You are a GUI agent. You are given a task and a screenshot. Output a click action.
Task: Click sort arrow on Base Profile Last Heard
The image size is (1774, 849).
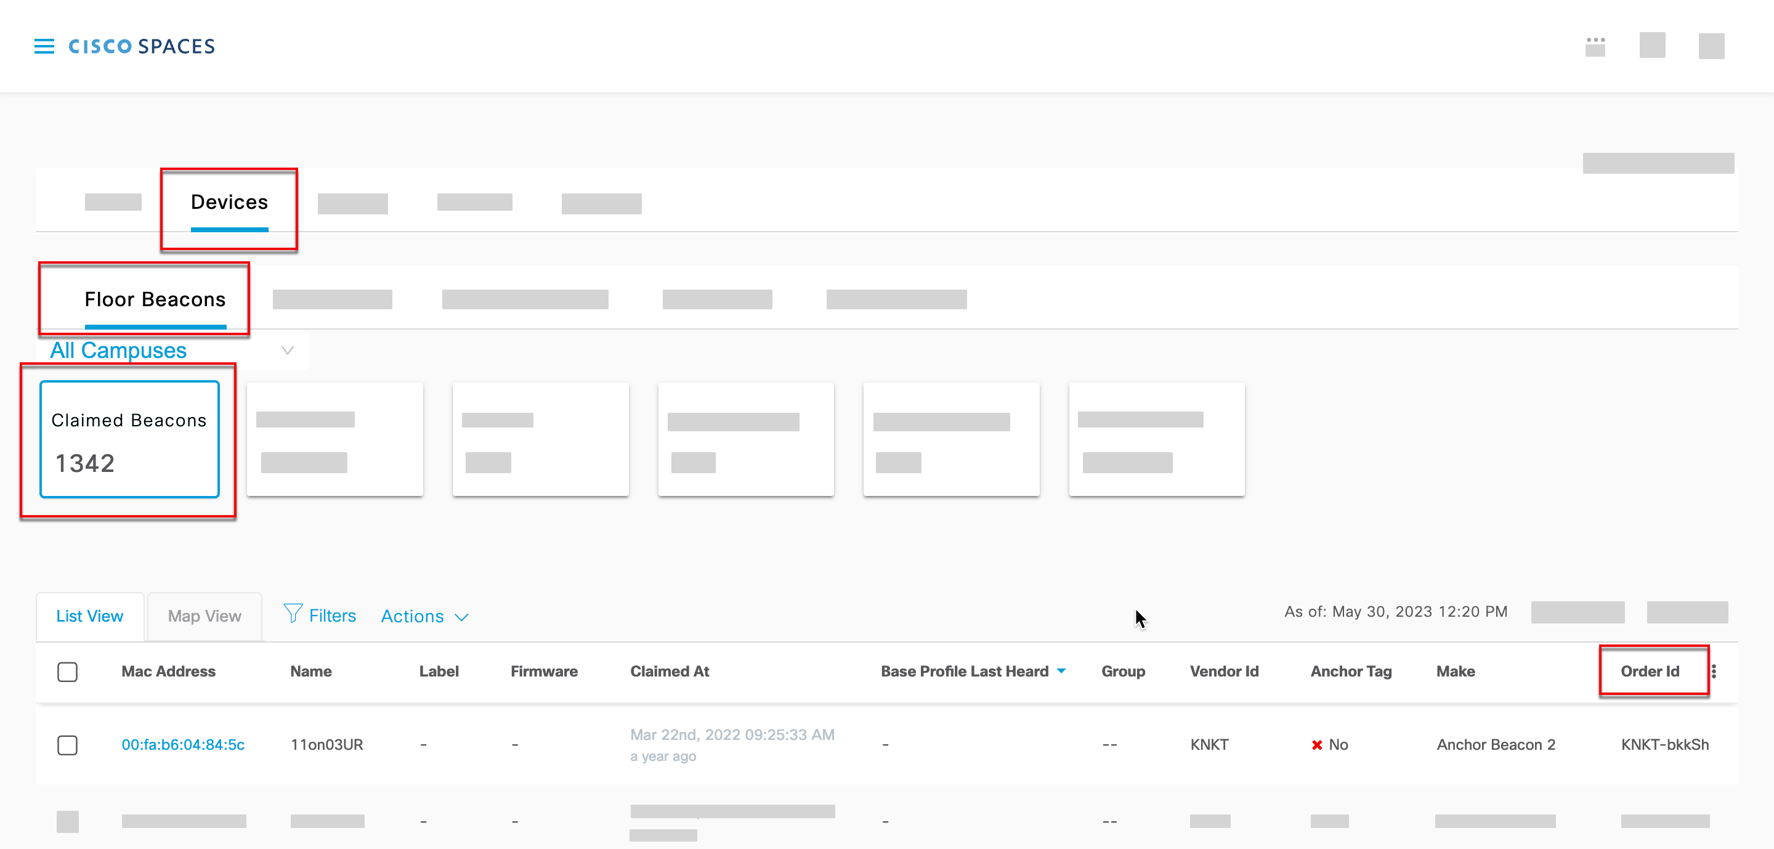click(1061, 671)
